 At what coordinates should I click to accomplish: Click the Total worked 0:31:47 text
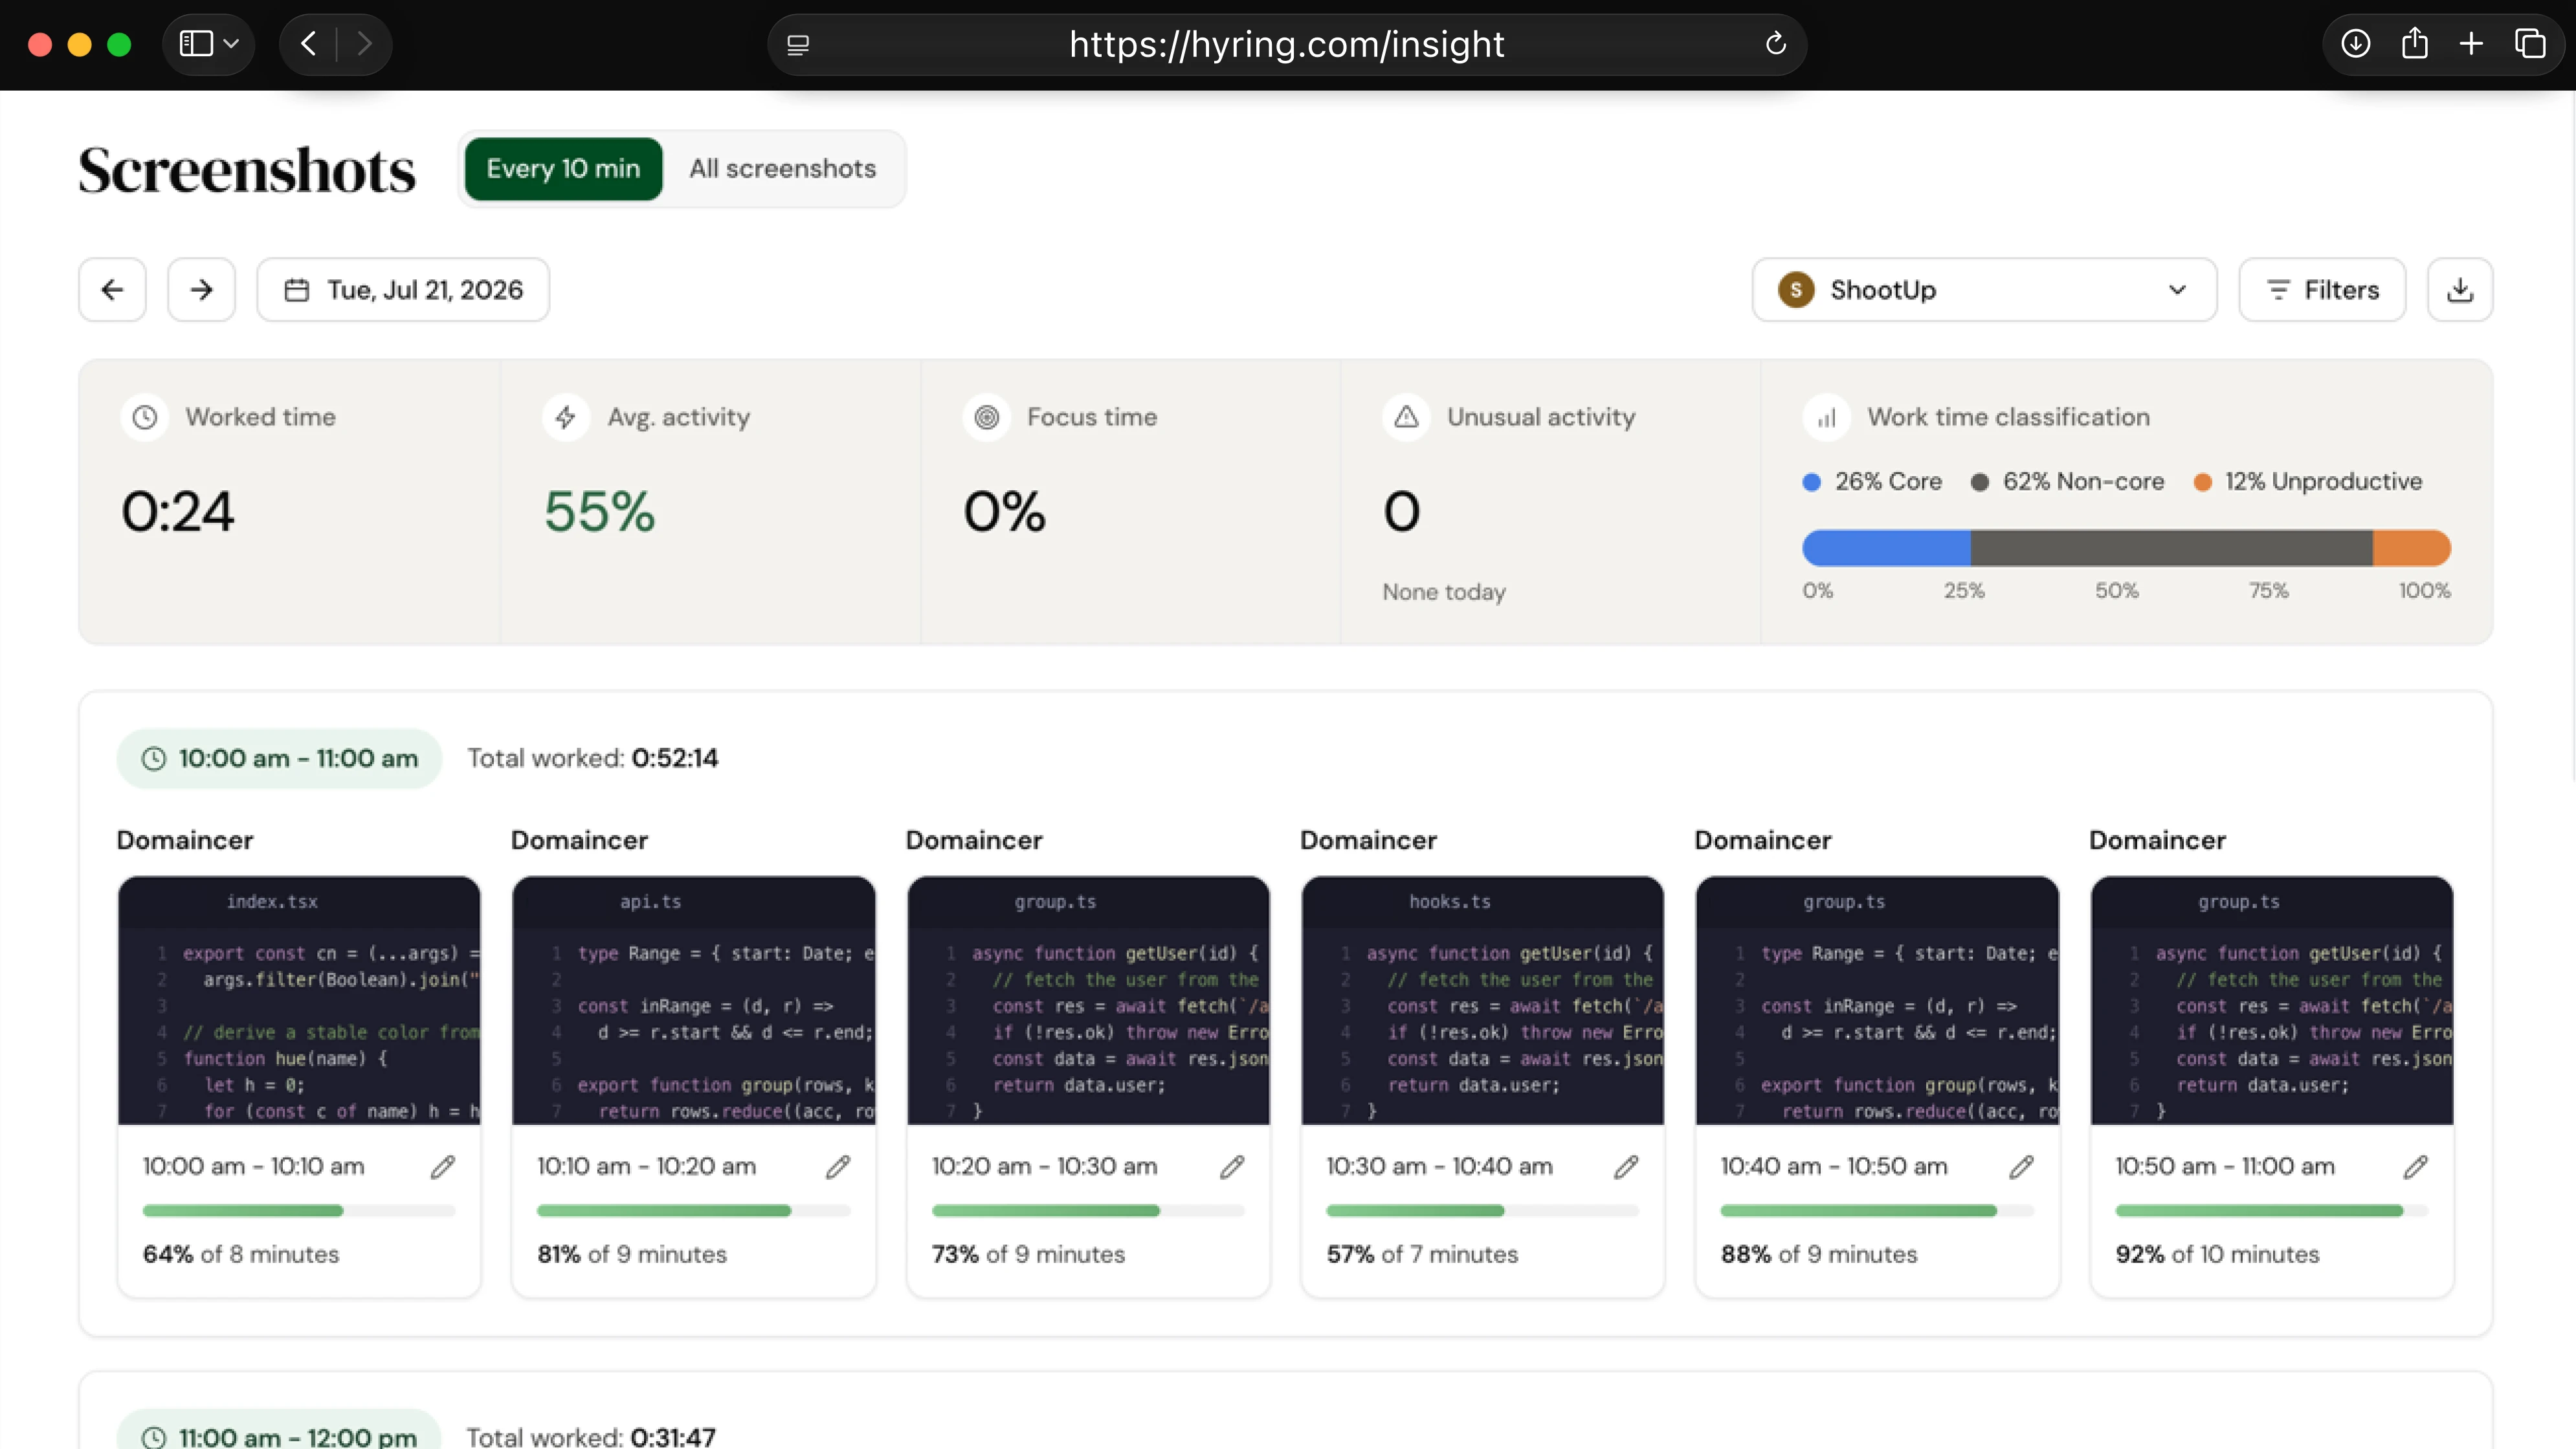click(591, 1437)
